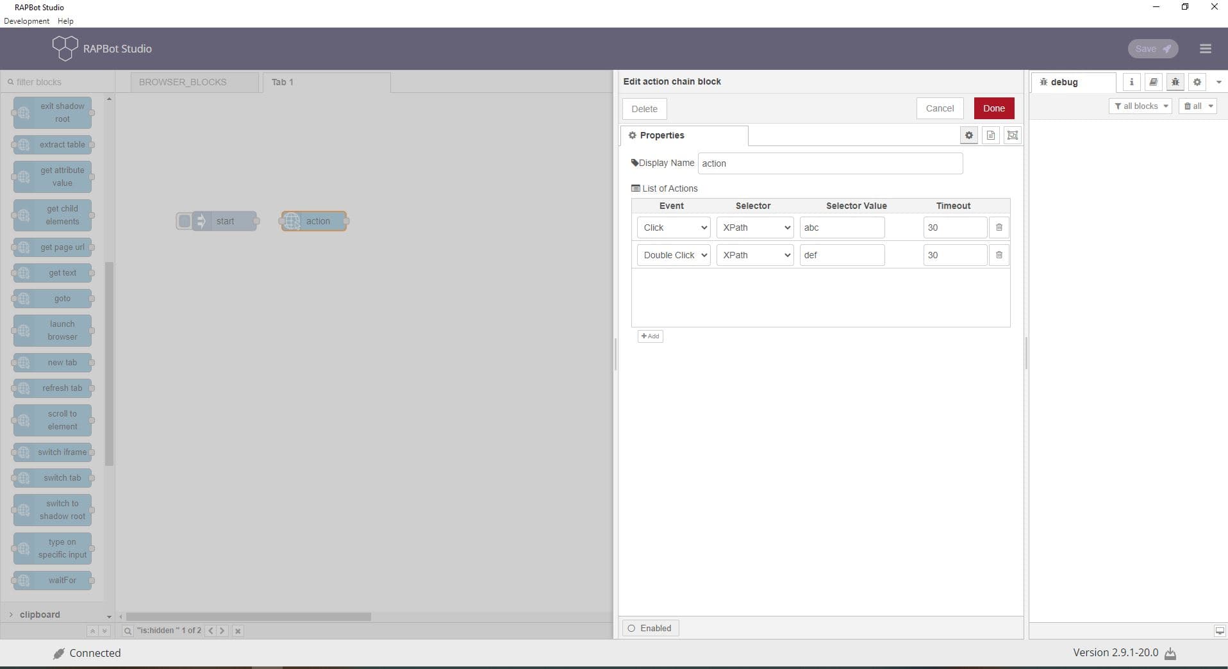Click the Delete button
Screen dimensions: 1228x669
644,109
